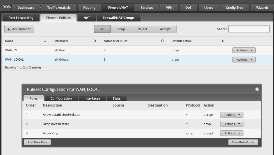Switch to the Interfaces tab in dialog
The width and height of the screenshot is (274, 155).
[x=92, y=98]
